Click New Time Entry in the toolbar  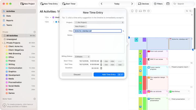(49, 4)
